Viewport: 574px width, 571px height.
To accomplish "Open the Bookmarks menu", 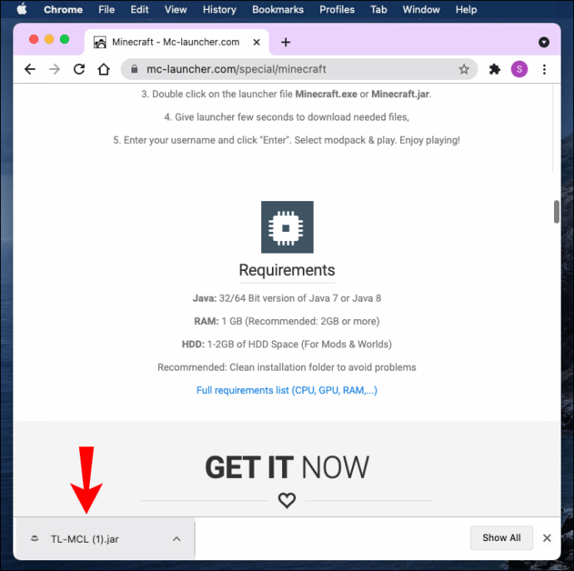I will (278, 9).
